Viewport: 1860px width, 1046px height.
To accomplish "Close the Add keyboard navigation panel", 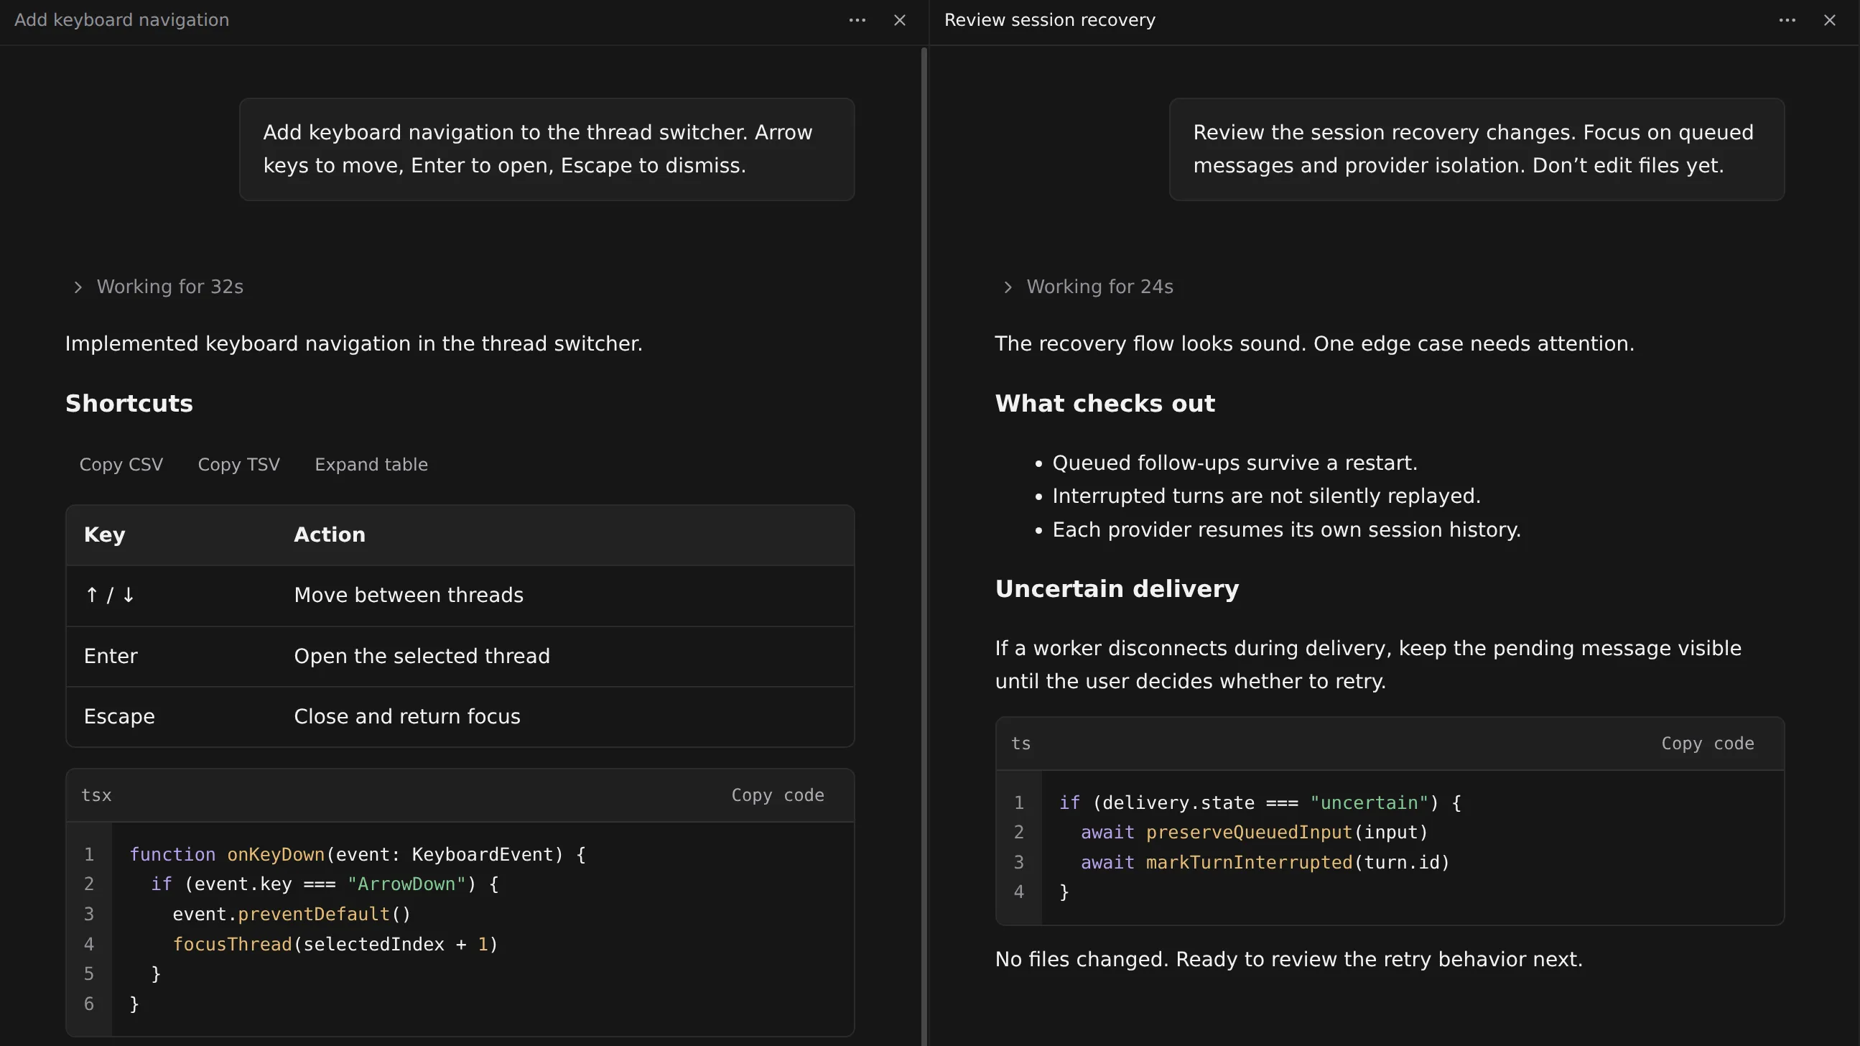I will (899, 20).
